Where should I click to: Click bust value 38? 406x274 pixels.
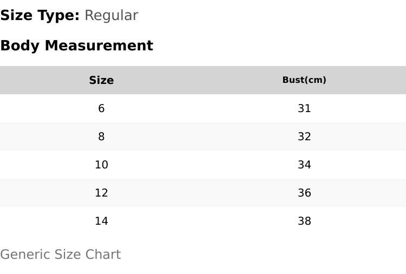coord(304,221)
